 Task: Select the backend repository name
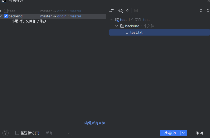coord(15,16)
